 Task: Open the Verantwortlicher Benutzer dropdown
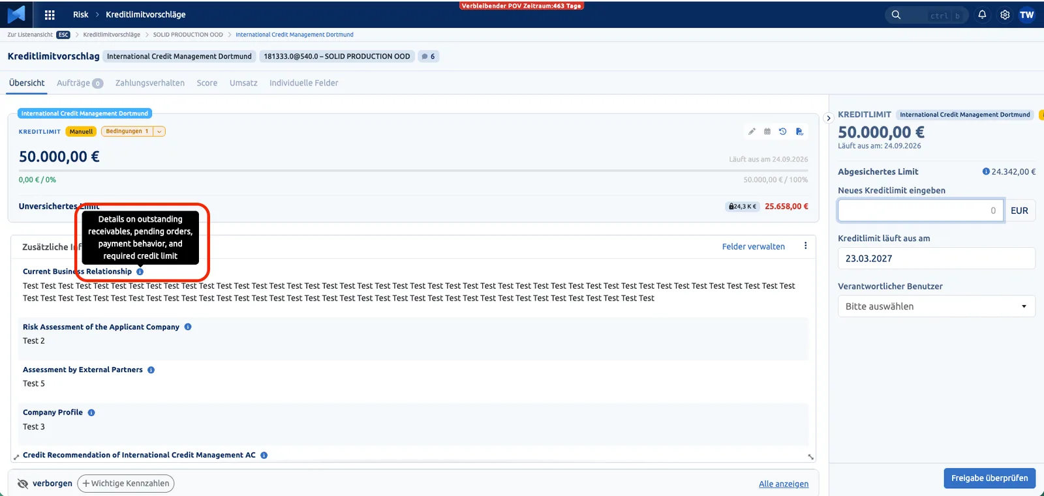936,306
